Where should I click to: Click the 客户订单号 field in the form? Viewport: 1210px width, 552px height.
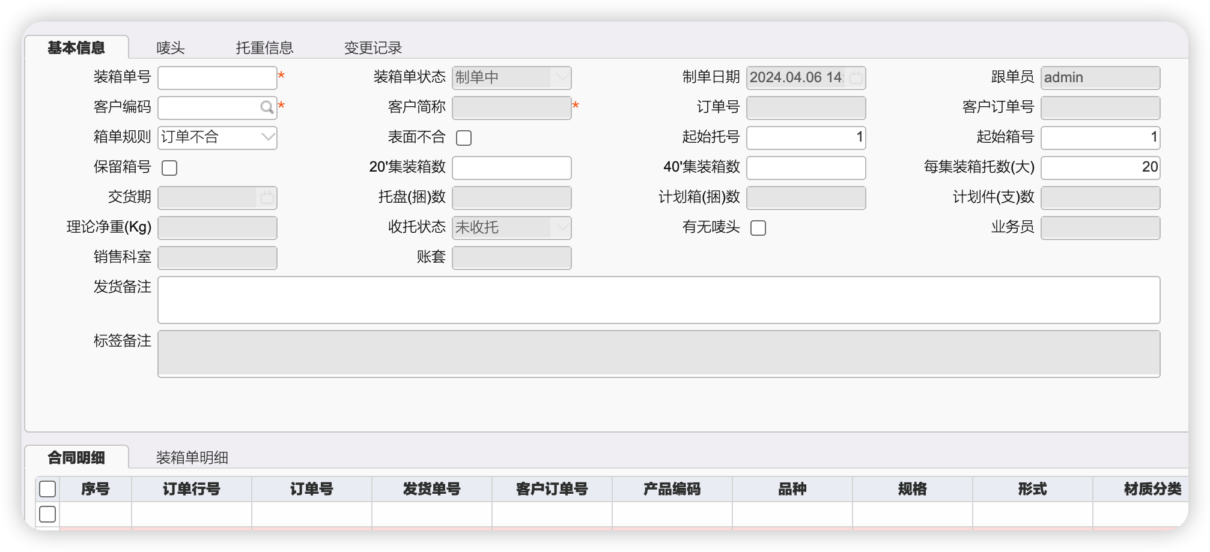(x=1101, y=107)
